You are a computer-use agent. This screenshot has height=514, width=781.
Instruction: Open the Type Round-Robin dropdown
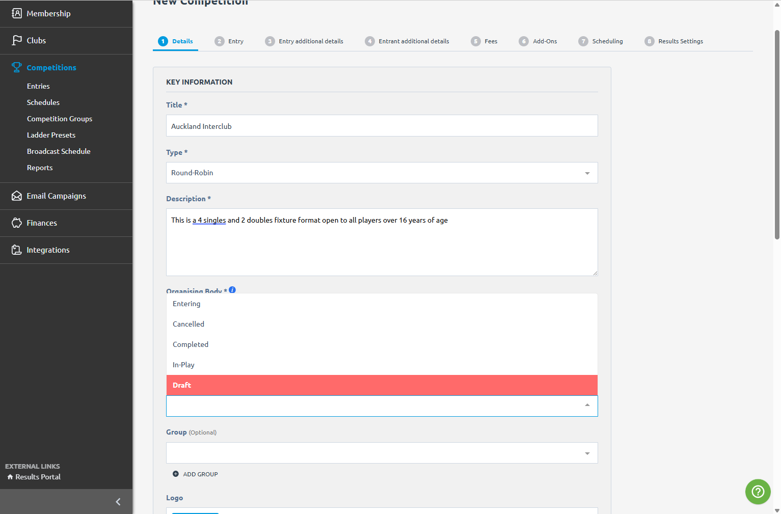coord(382,173)
